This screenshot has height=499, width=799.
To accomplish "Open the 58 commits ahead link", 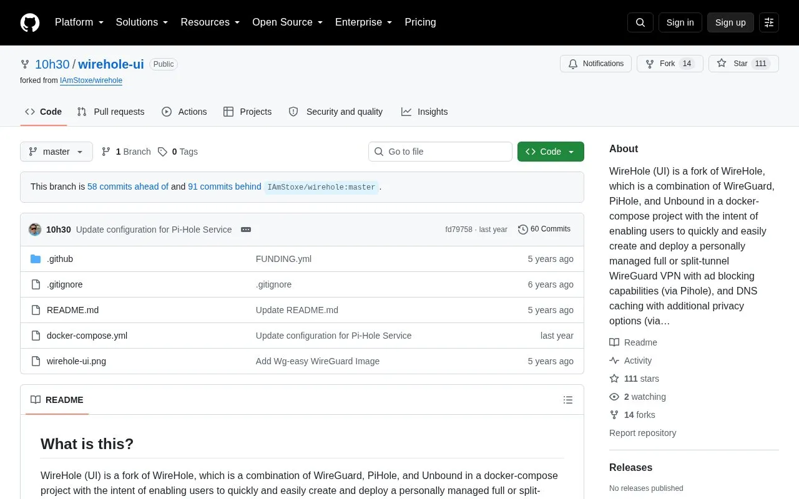I will pos(128,187).
